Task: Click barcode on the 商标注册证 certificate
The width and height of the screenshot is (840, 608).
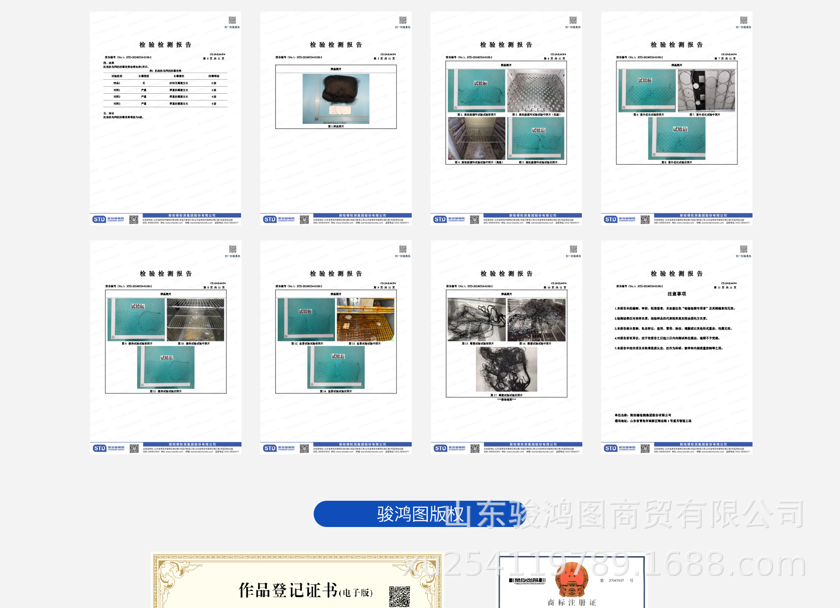Action: (527, 580)
